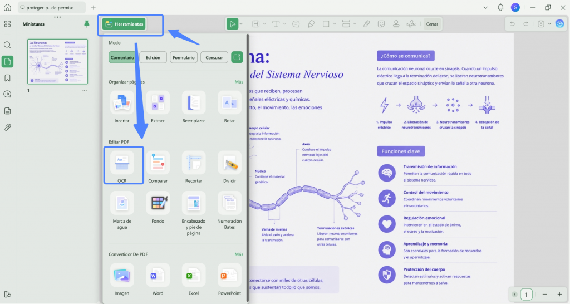Click Más next to Organizar páginas
Screen dimensions: 570x304
[239, 82]
